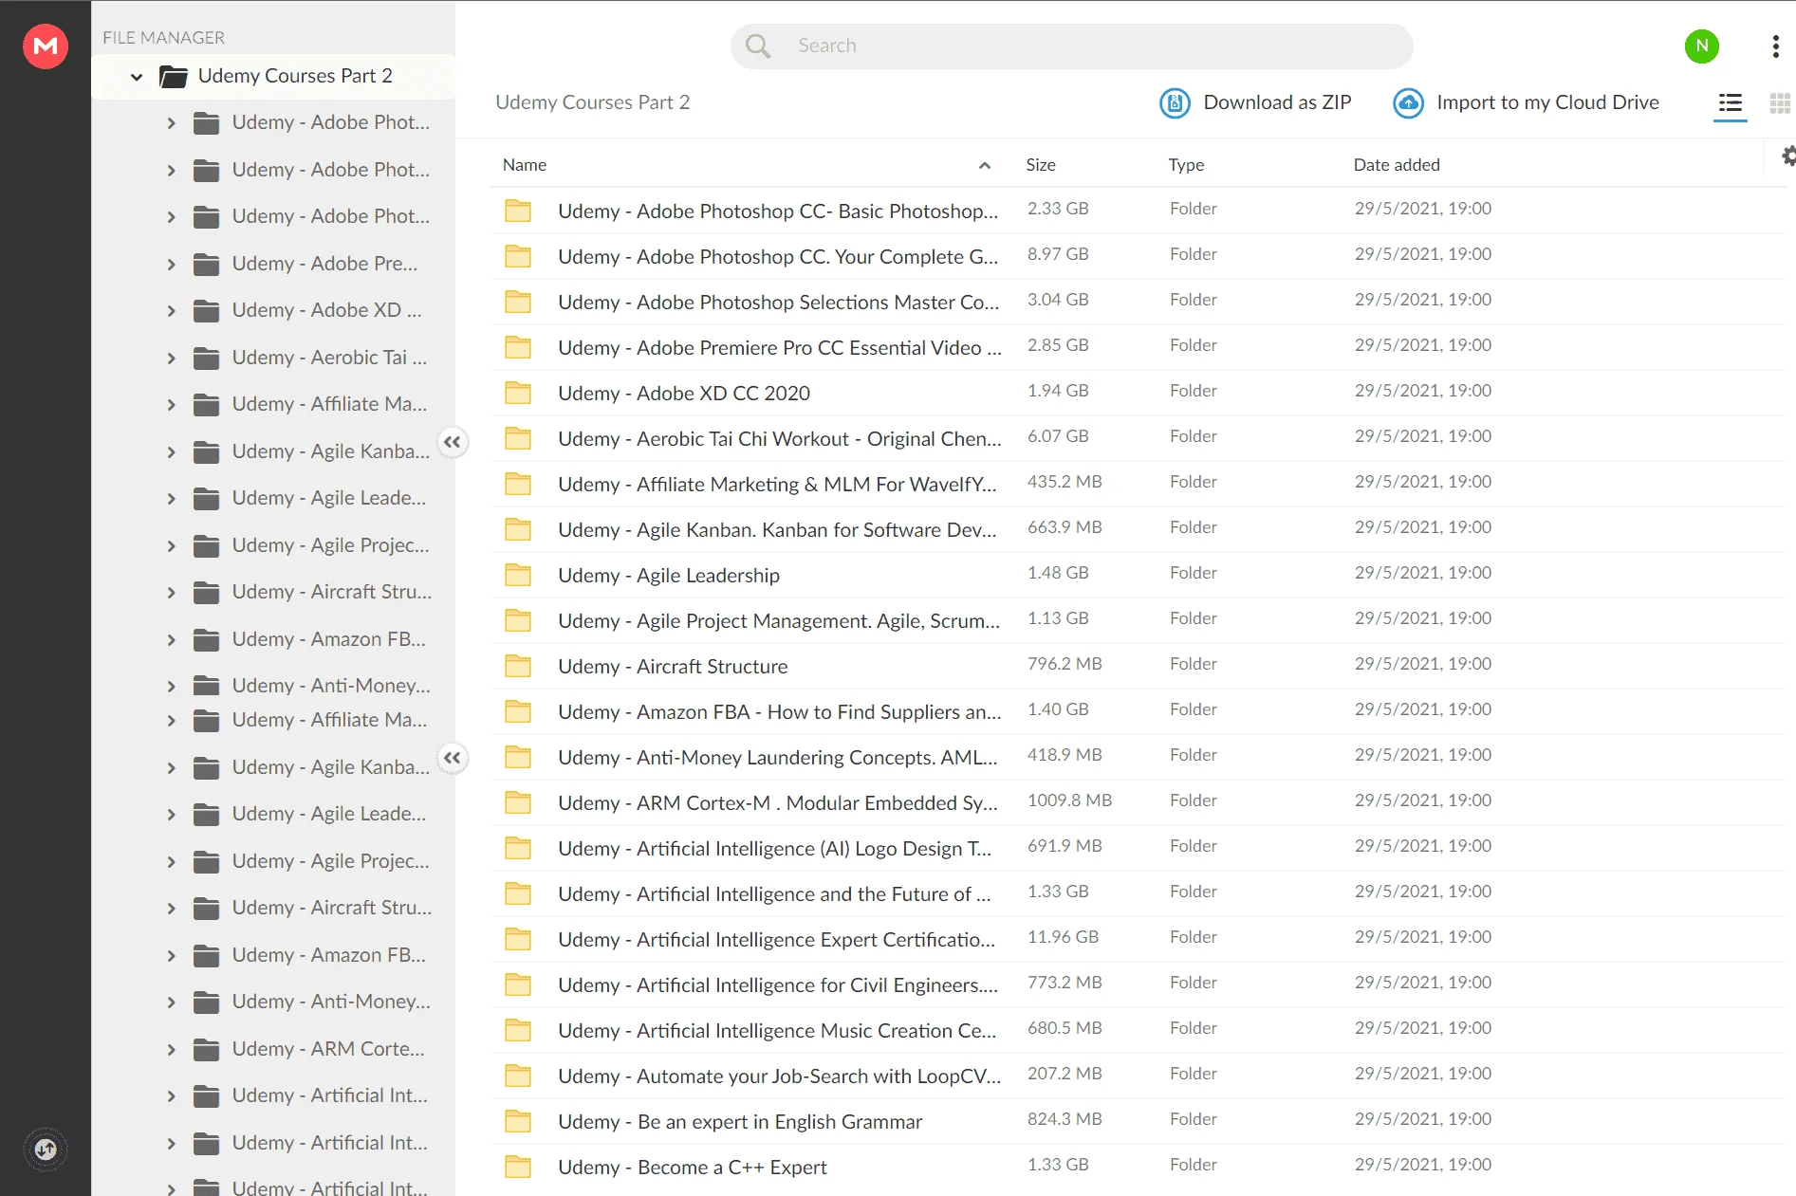Collapse sidebar with lower double-arrow button
Screen dimensions: 1796x1196
point(453,758)
